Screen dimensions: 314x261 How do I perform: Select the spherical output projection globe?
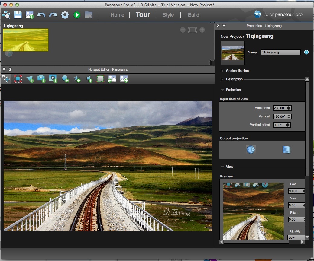coord(251,150)
